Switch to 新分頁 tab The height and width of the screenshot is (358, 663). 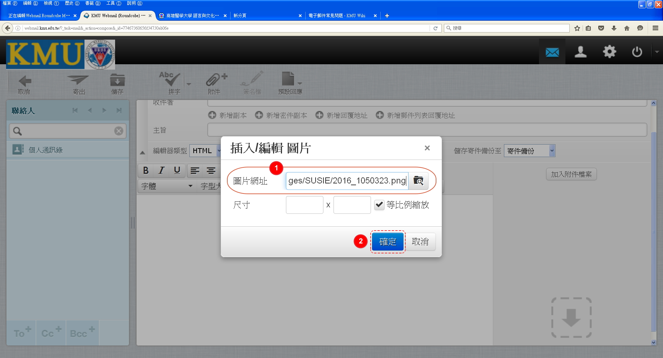(x=267, y=16)
